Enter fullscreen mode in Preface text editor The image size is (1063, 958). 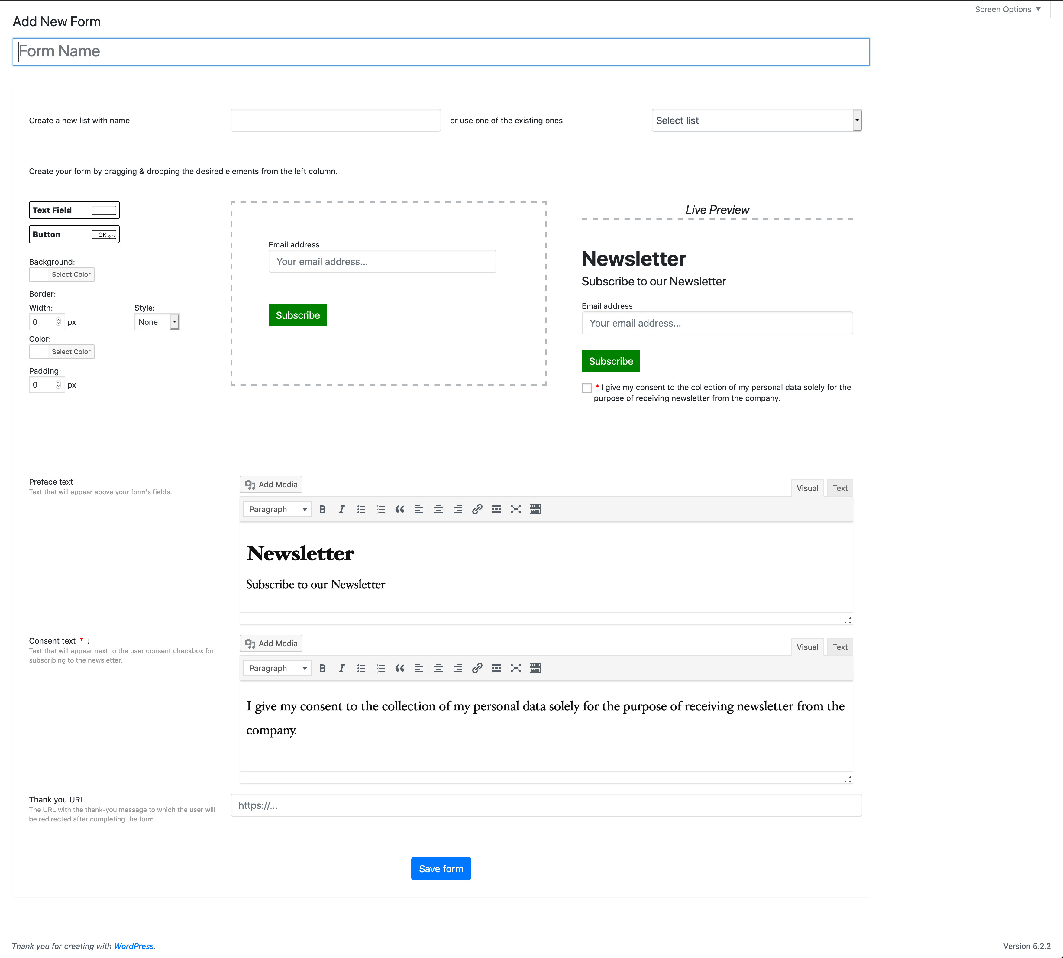pyautogui.click(x=516, y=509)
